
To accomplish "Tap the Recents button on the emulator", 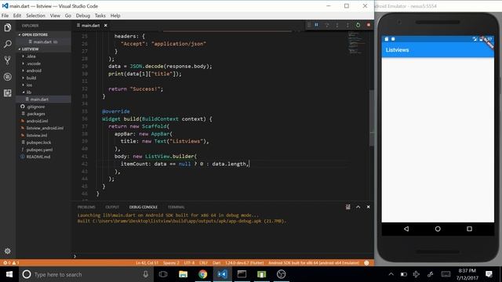I will tap(469, 229).
